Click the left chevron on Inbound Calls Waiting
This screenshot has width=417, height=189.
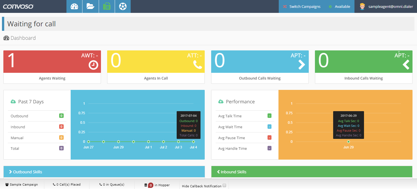point(406,65)
